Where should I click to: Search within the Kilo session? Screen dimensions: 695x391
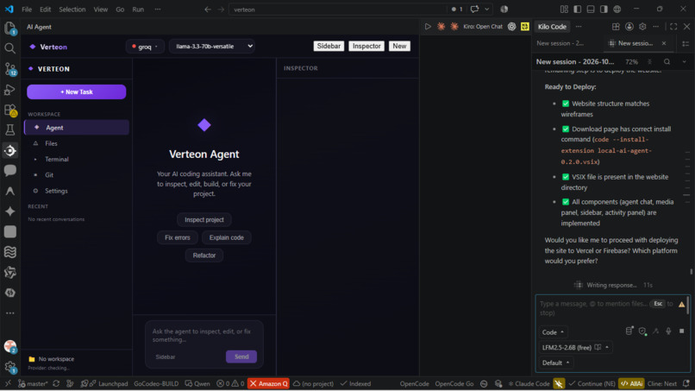point(667,61)
